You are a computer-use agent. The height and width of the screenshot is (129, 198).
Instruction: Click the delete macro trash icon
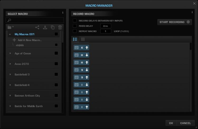pyautogui.click(x=60, y=27)
